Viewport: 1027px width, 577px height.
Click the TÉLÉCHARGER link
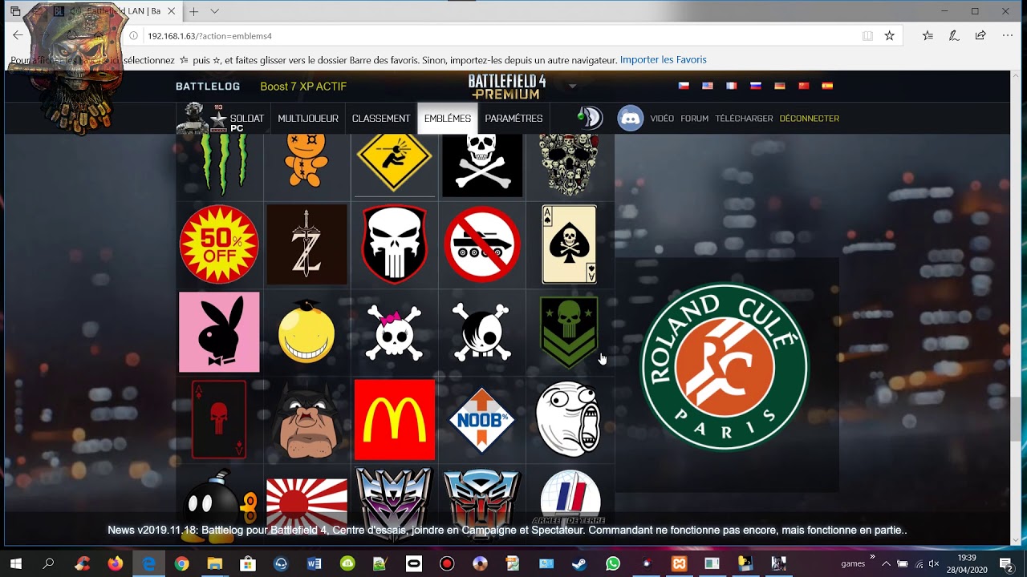pos(744,119)
